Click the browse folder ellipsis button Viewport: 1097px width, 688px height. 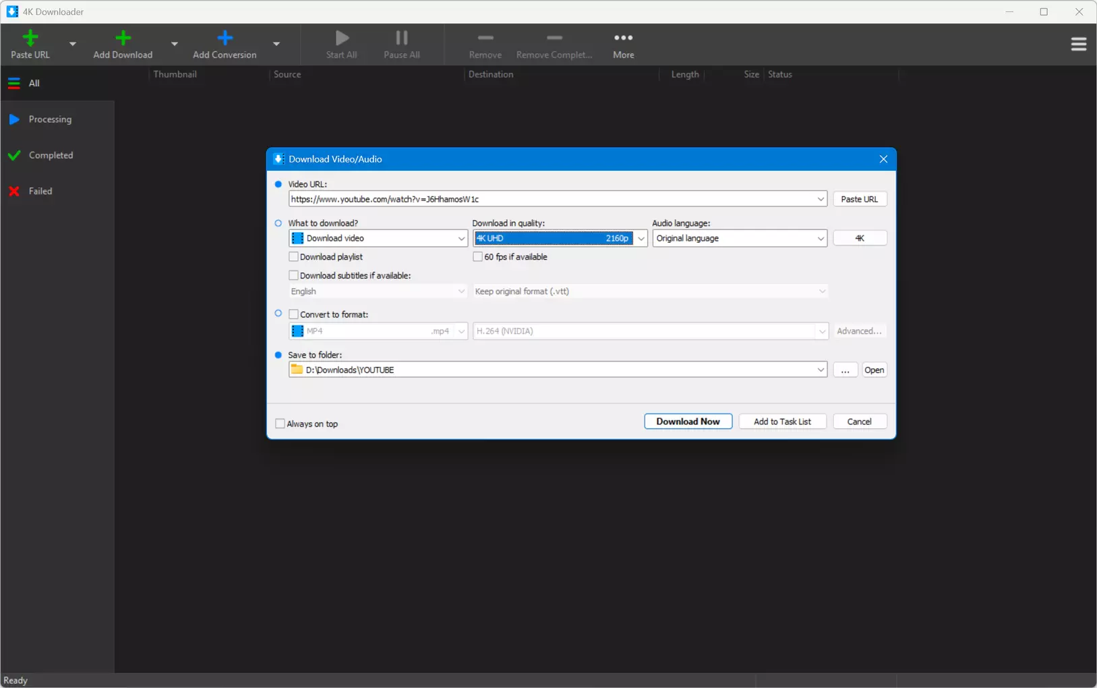coord(845,370)
